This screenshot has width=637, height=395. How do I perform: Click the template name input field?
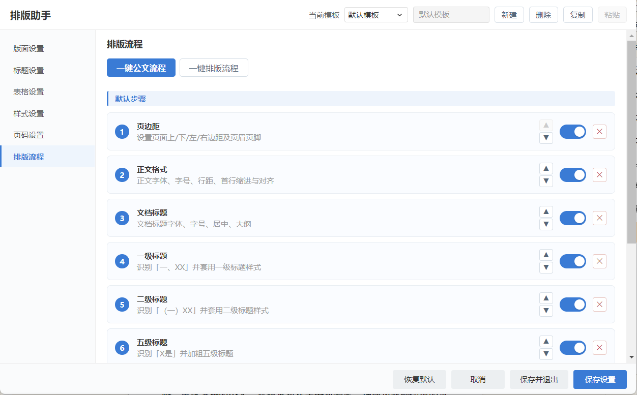click(x=451, y=15)
